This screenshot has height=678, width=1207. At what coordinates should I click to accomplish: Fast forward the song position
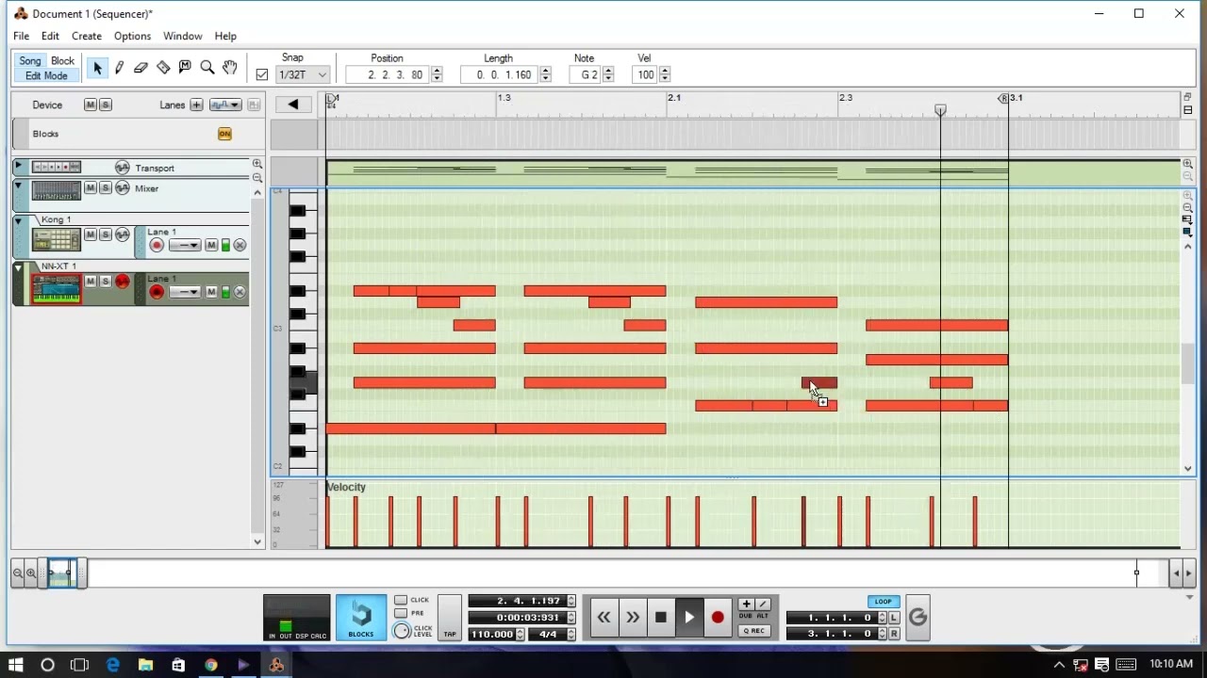click(633, 618)
